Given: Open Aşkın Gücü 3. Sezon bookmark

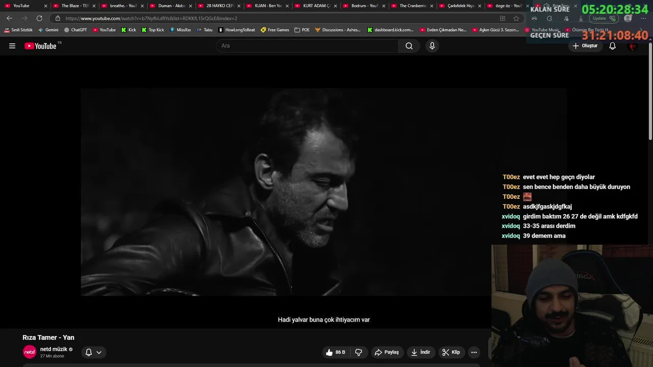Looking at the screenshot, I should 496,30.
